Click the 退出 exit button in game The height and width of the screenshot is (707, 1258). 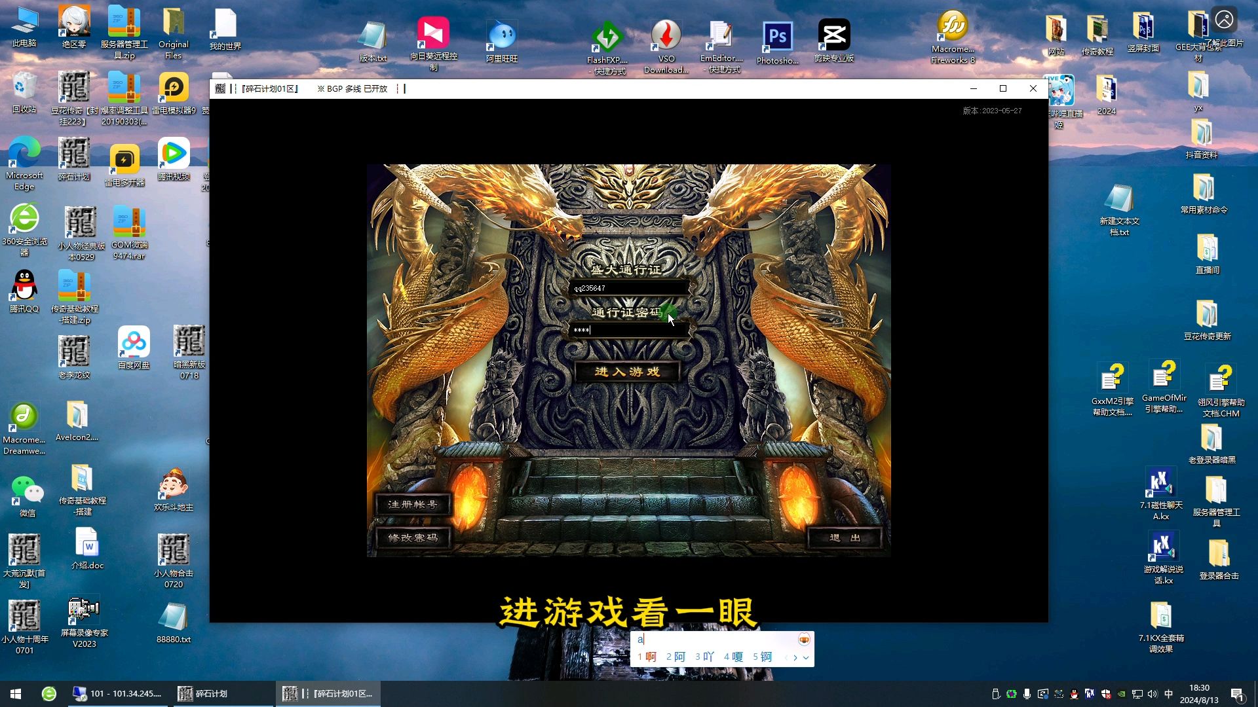click(845, 538)
